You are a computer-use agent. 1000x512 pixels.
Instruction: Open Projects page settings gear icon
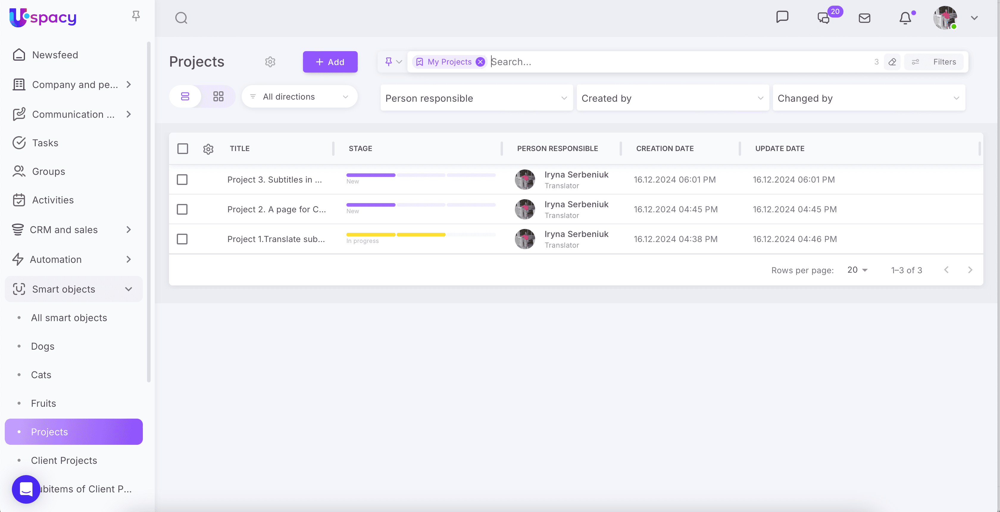point(270,62)
